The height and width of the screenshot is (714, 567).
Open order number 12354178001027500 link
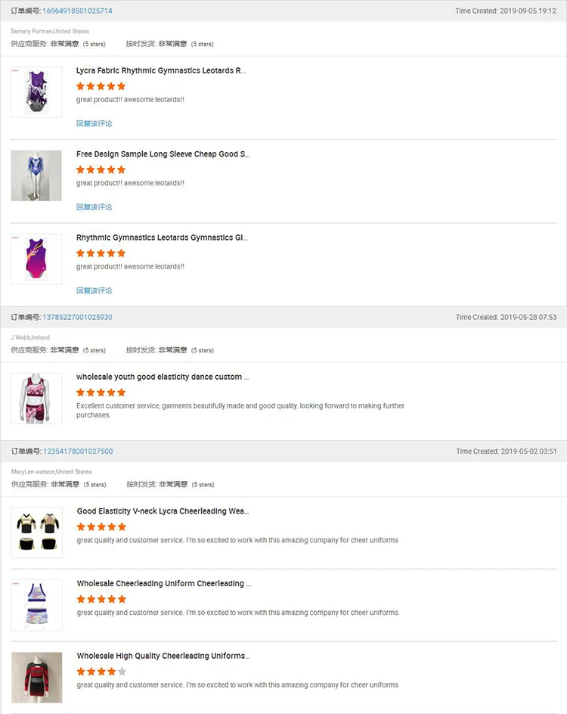point(78,452)
